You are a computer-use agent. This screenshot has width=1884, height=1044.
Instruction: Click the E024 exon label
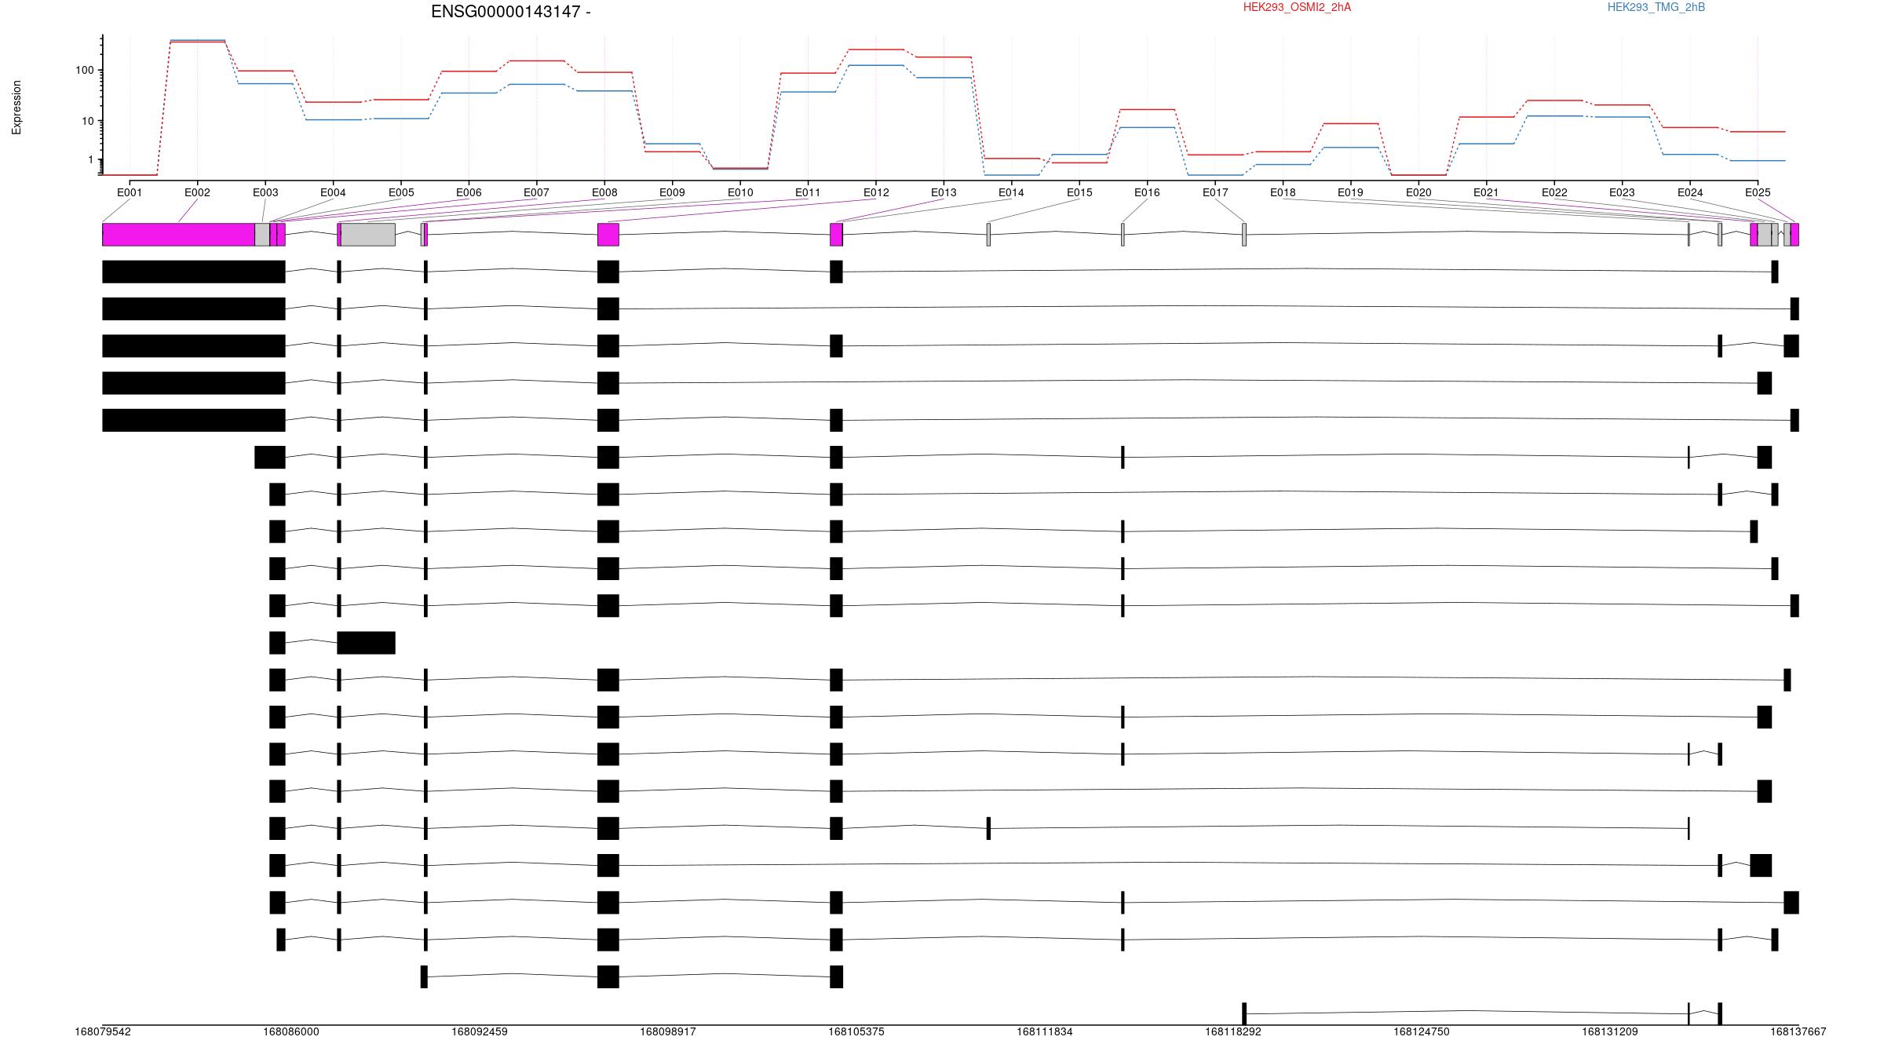(x=1690, y=192)
